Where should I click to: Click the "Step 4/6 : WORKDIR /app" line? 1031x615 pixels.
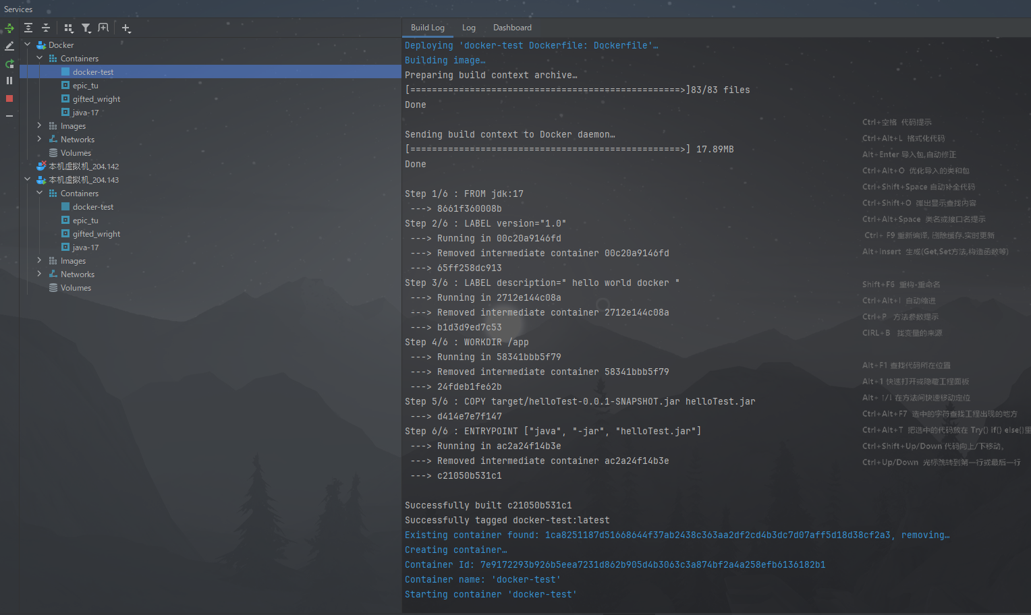467,342
